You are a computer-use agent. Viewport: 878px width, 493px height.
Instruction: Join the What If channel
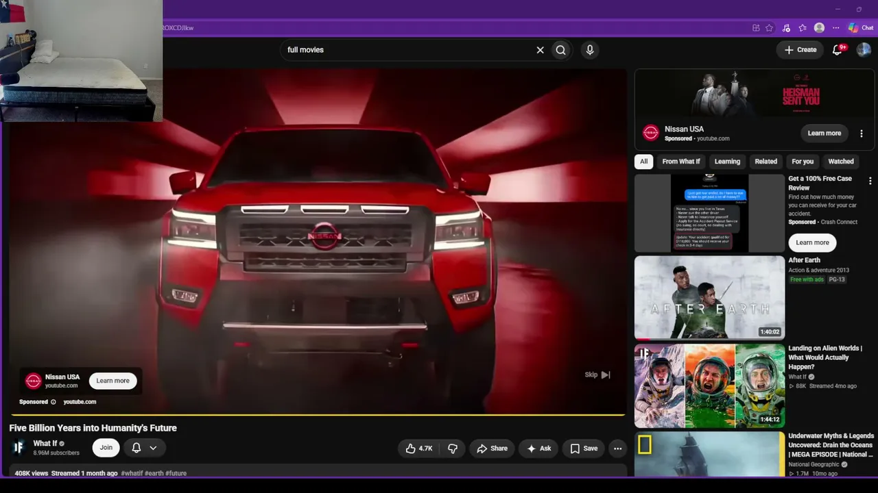click(x=106, y=448)
